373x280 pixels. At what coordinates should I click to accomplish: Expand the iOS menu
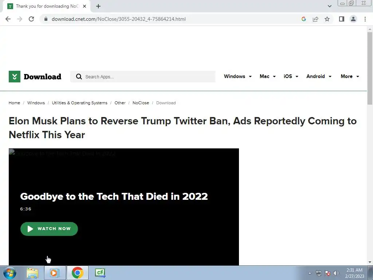[x=291, y=77]
